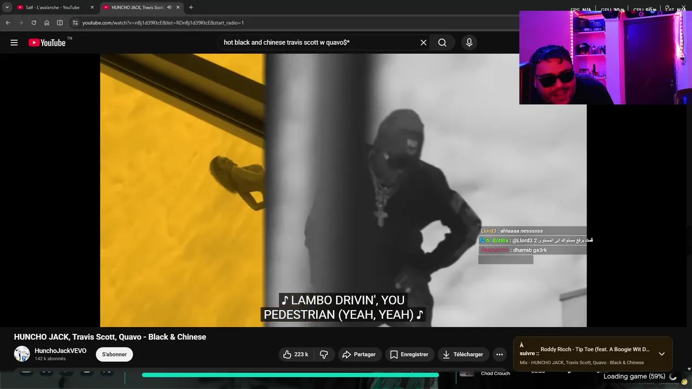This screenshot has width=692, height=389.
Task: Go back with the browser back arrow
Action: (x=8, y=23)
